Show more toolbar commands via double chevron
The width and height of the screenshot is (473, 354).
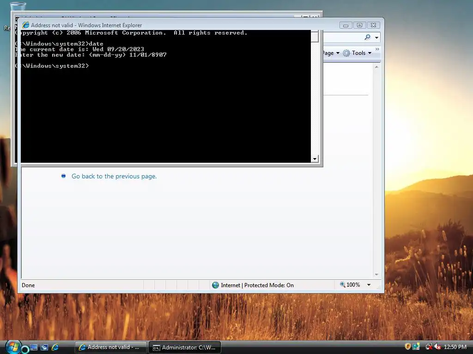[377, 49]
